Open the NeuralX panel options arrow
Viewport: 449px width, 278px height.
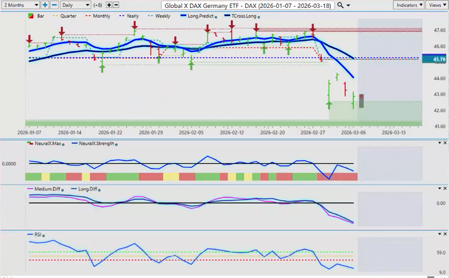(440, 143)
